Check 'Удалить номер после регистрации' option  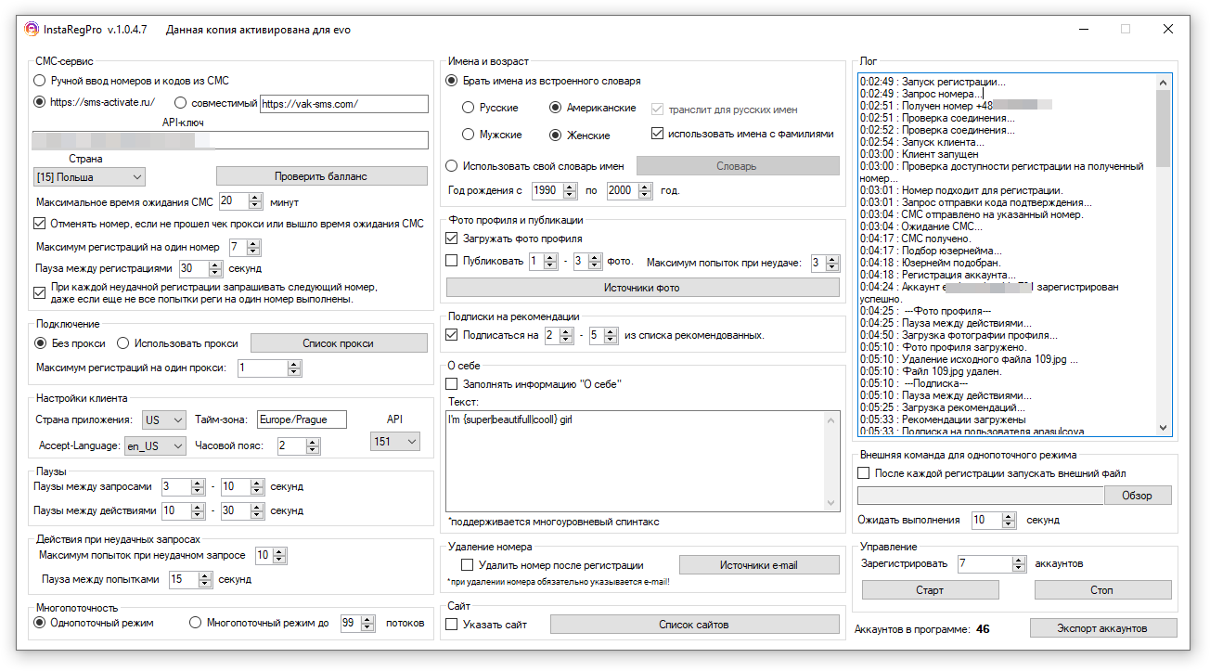point(468,565)
